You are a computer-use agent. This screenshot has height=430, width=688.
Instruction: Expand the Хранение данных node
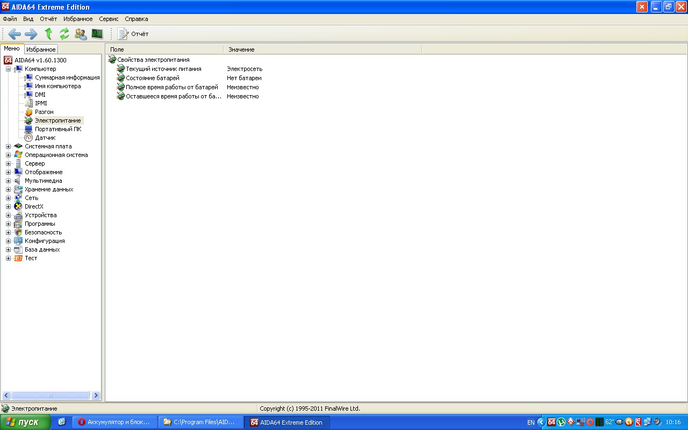tap(8, 189)
